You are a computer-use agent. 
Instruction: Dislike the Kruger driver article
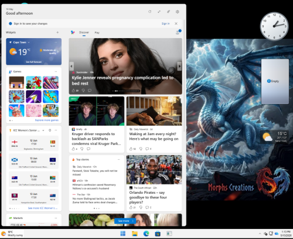point(82,149)
